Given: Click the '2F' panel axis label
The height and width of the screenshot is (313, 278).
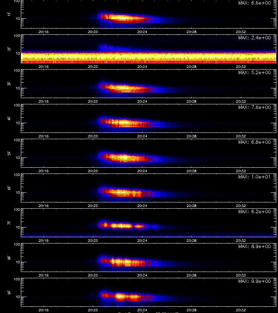Looking at the screenshot, I should 9,49.
